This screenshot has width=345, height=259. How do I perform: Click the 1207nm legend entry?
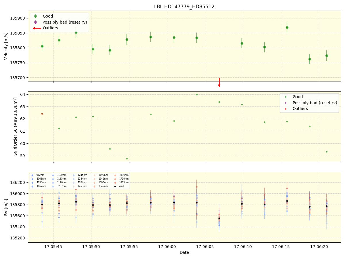[59, 186]
